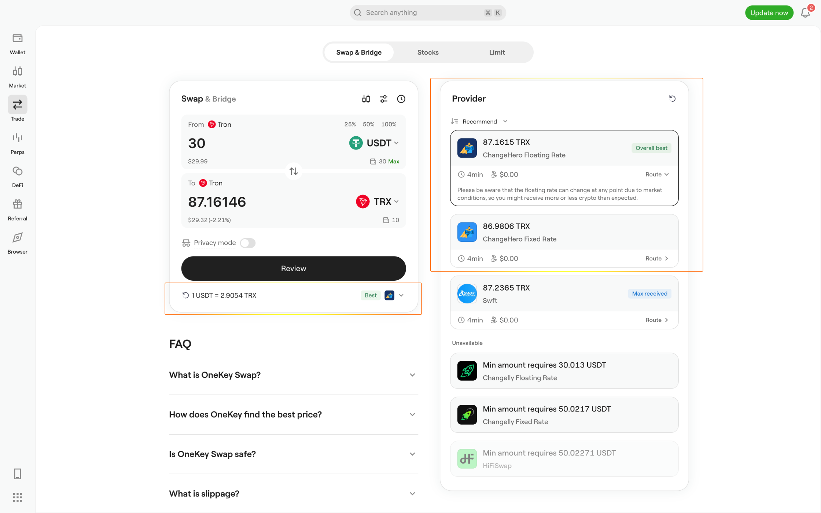Viewport: 821px width, 513px height.
Task: Switch to the Stocks tab
Action: [428, 52]
